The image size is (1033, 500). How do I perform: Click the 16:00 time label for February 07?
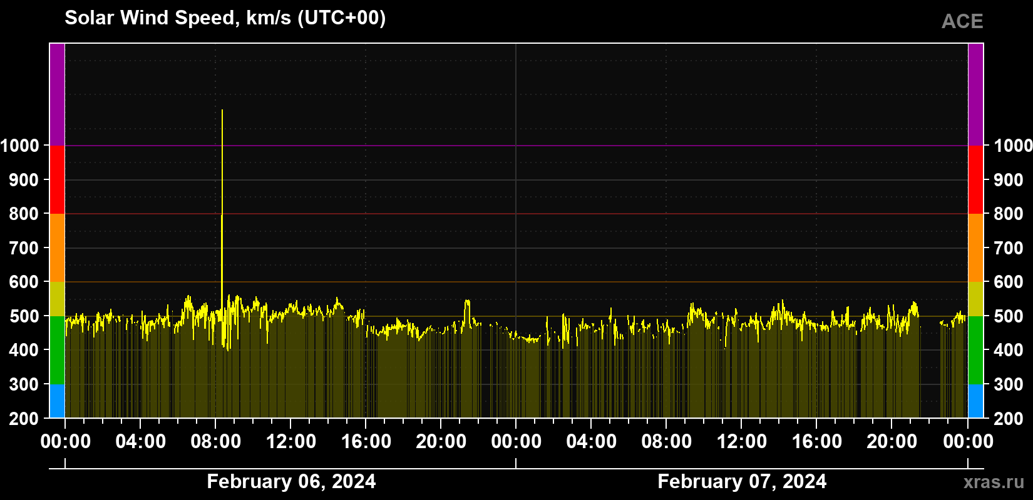817,442
